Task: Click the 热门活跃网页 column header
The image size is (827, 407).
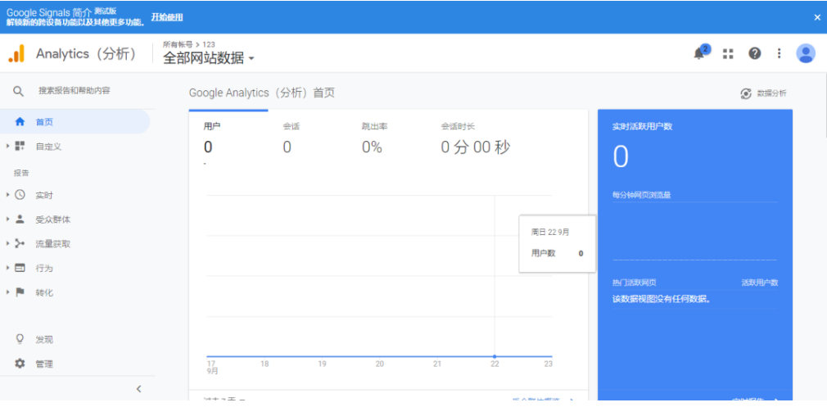Action: [x=634, y=283]
